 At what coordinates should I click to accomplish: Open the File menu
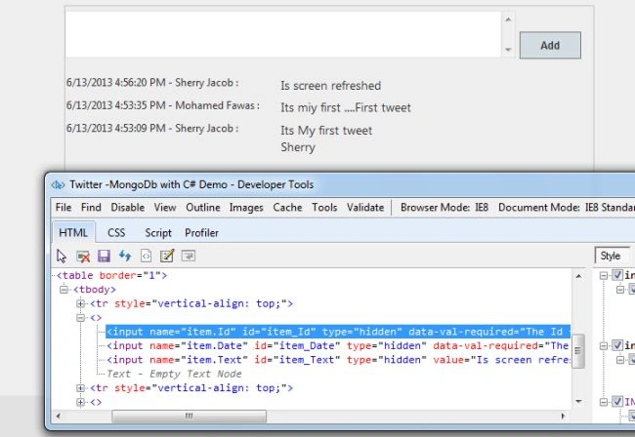click(x=63, y=208)
